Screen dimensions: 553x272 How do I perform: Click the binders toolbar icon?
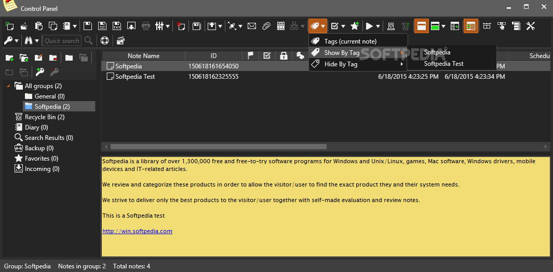point(281,26)
